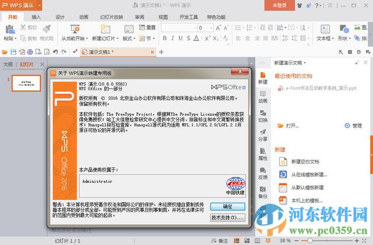The image size is (373, 245).
Task: Click the Shapes icon
Action: point(344,29)
